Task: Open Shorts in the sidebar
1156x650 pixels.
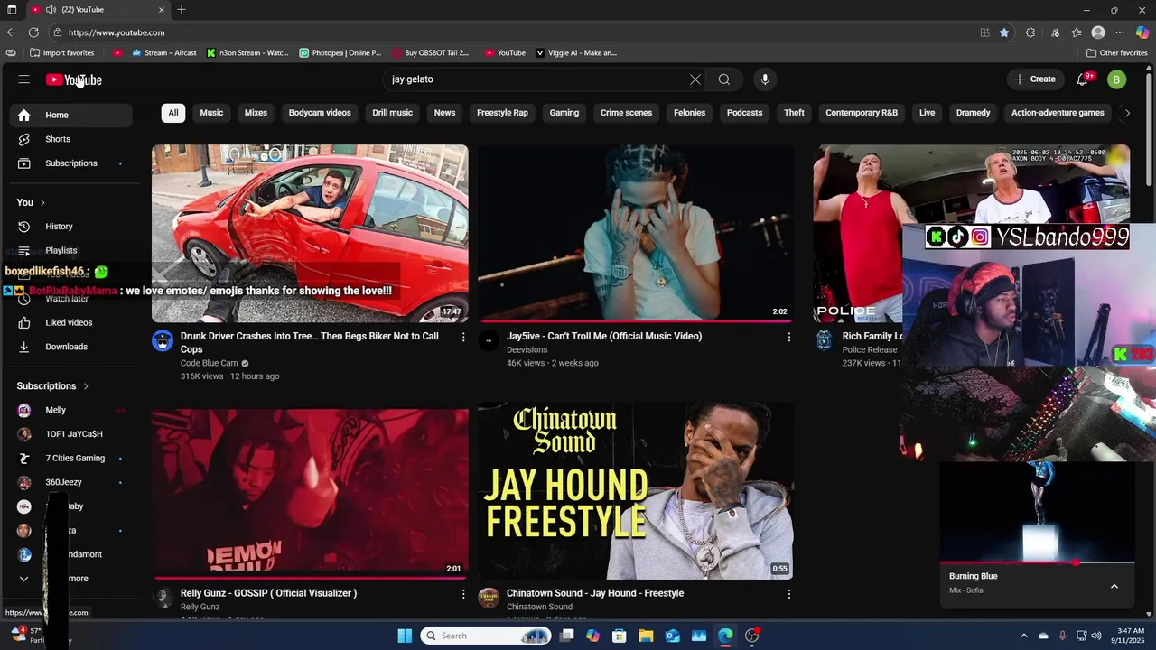Action: (71, 139)
